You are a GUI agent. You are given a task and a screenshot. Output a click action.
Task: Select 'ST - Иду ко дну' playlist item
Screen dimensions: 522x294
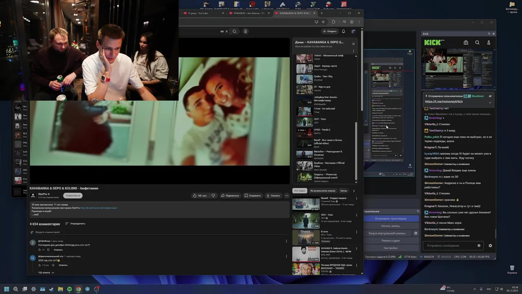tap(325, 89)
